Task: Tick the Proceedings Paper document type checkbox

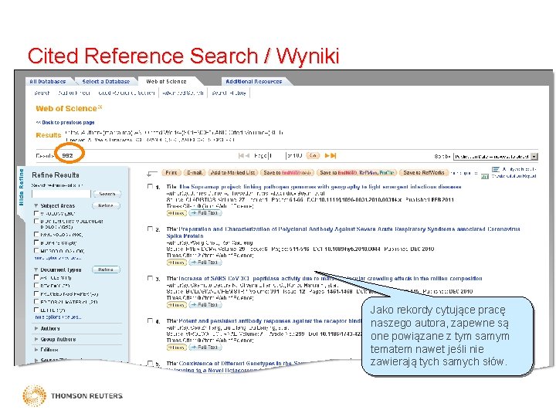Action: pyautogui.click(x=36, y=293)
